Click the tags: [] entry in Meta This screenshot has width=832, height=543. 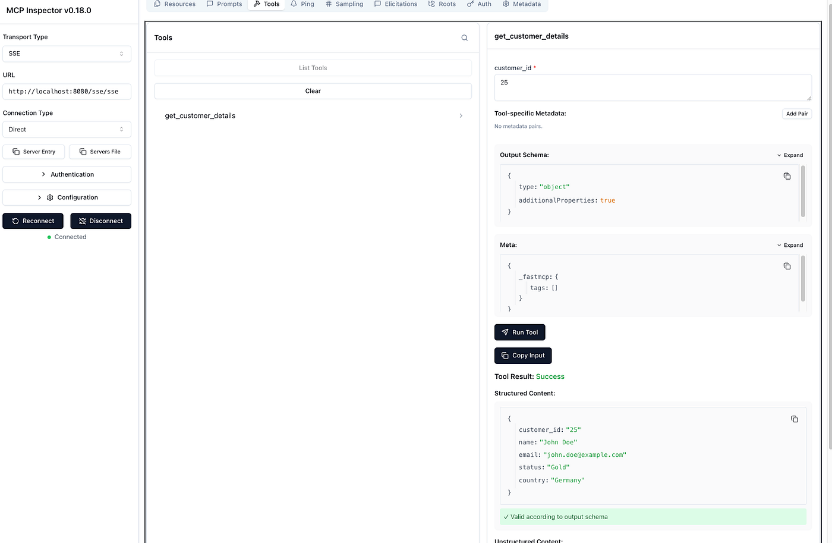(x=544, y=288)
